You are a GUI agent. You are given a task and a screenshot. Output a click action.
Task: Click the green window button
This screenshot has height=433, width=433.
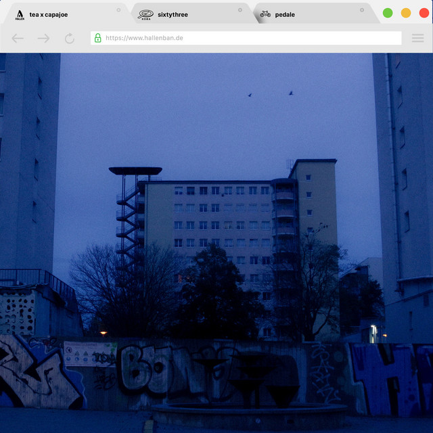point(388,13)
